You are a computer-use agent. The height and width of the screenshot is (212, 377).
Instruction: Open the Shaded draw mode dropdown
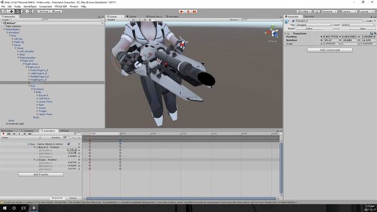(118, 19)
